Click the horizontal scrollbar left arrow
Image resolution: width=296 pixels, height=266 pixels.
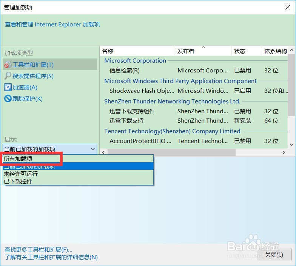click(x=103, y=152)
